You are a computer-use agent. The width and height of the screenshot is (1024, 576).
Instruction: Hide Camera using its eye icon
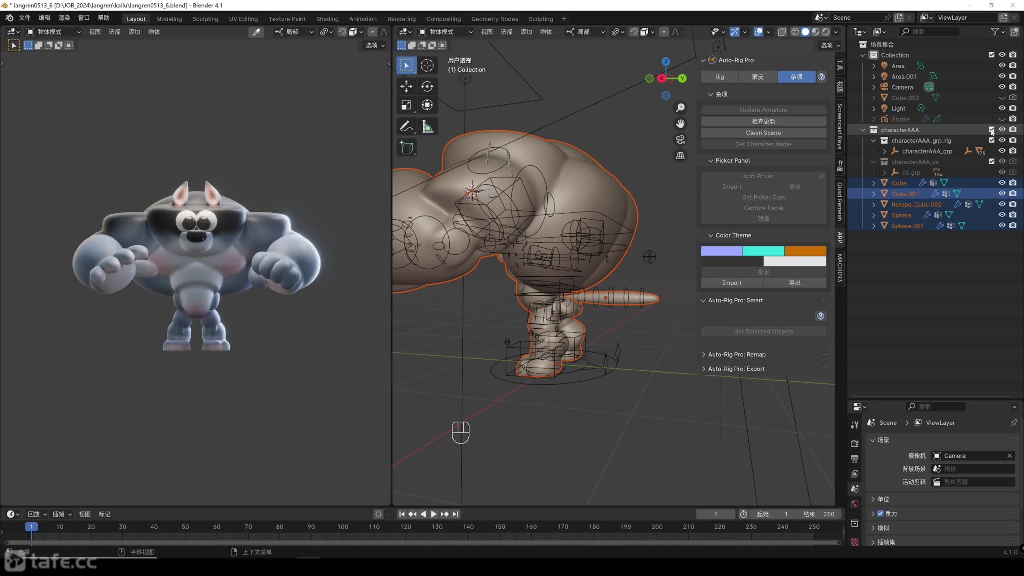[x=1002, y=87]
